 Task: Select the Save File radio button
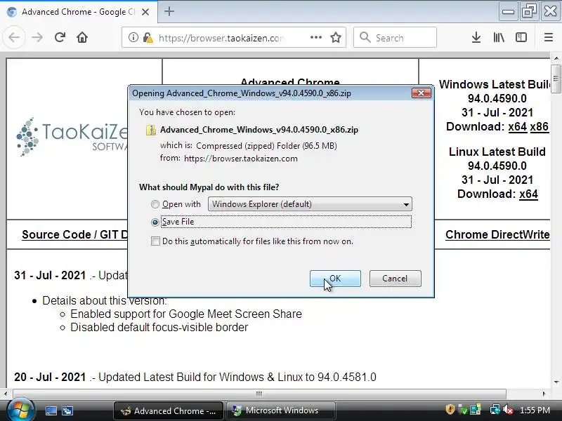(155, 222)
